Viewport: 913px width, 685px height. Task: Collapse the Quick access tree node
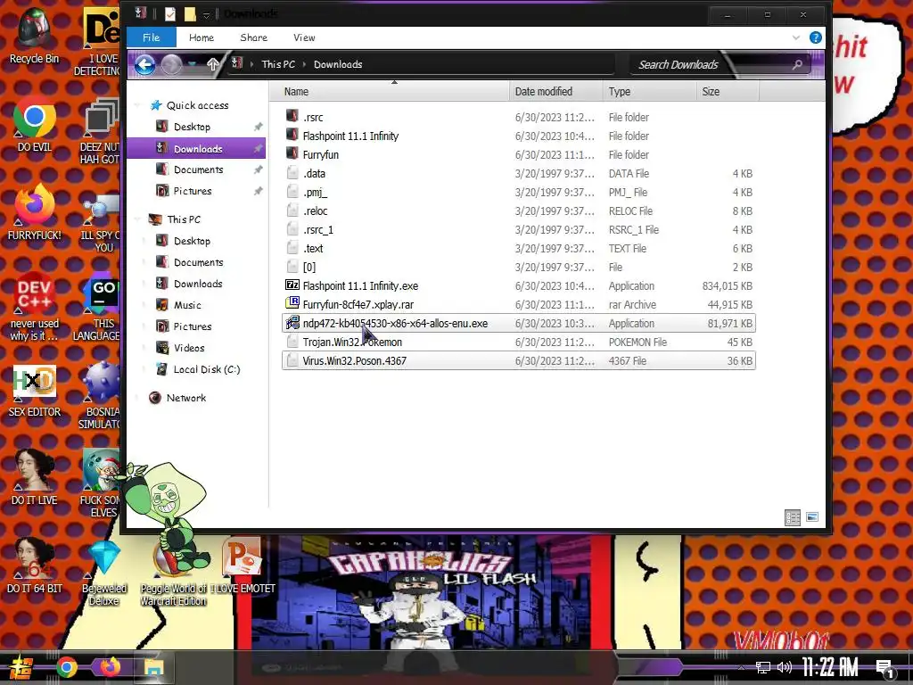138,105
